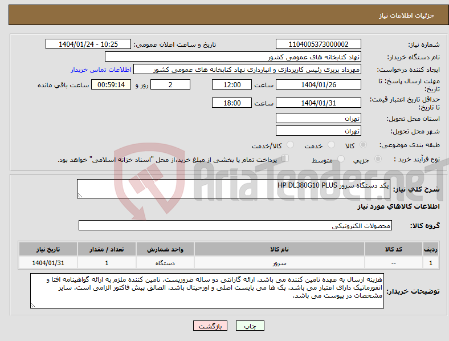Image resolution: width=449 pixels, height=341 pixels.
Task: Click the code cell showing -- in the سرور row
Action: click(x=394, y=263)
